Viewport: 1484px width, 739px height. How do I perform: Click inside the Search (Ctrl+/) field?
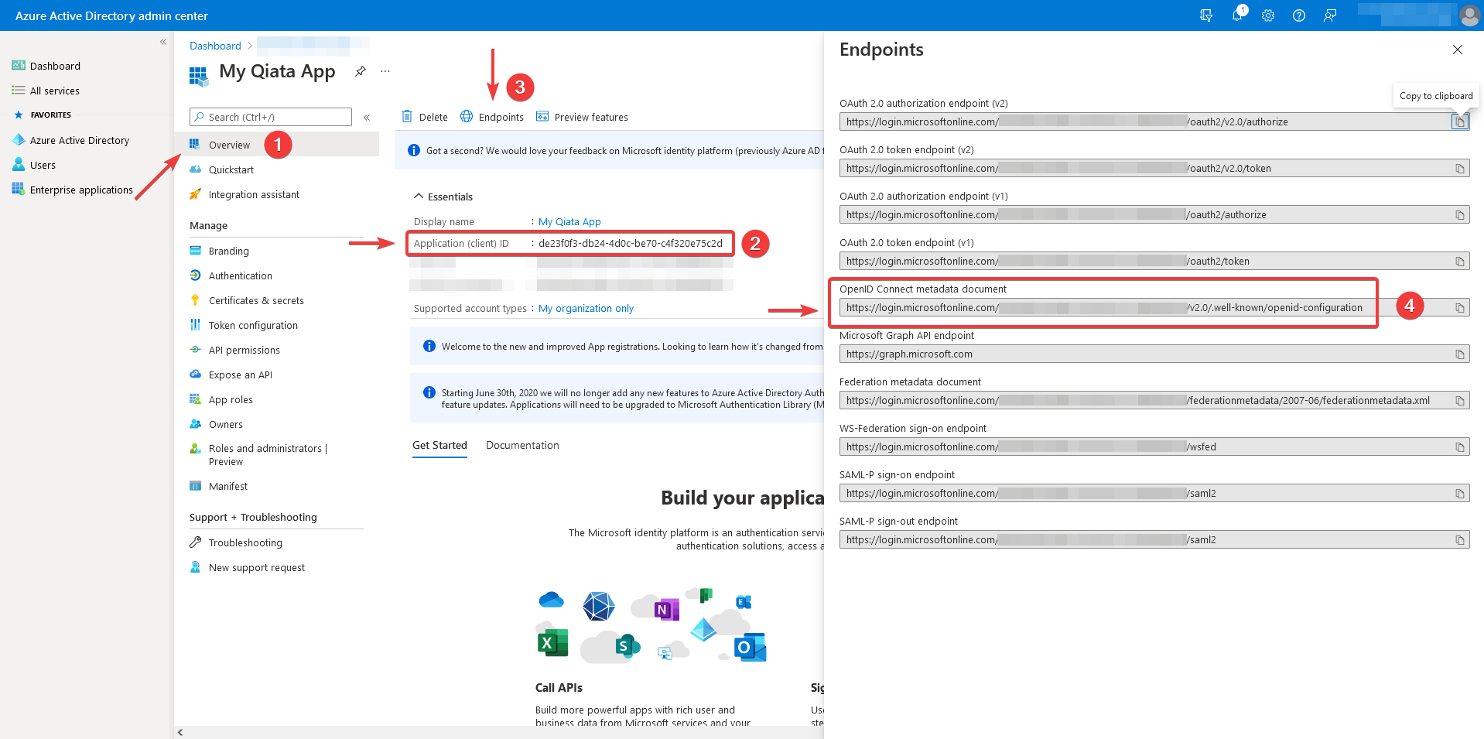coord(270,117)
